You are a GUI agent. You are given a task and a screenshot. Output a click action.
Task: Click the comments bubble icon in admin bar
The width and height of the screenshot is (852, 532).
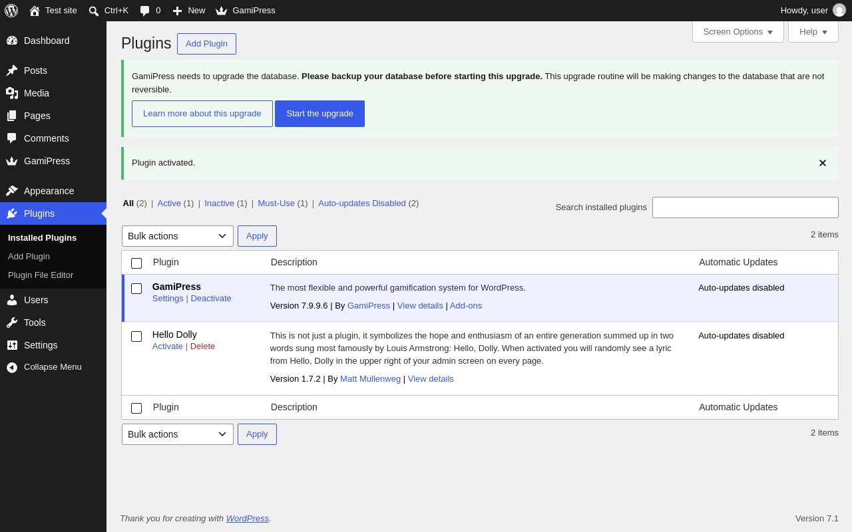[144, 11]
